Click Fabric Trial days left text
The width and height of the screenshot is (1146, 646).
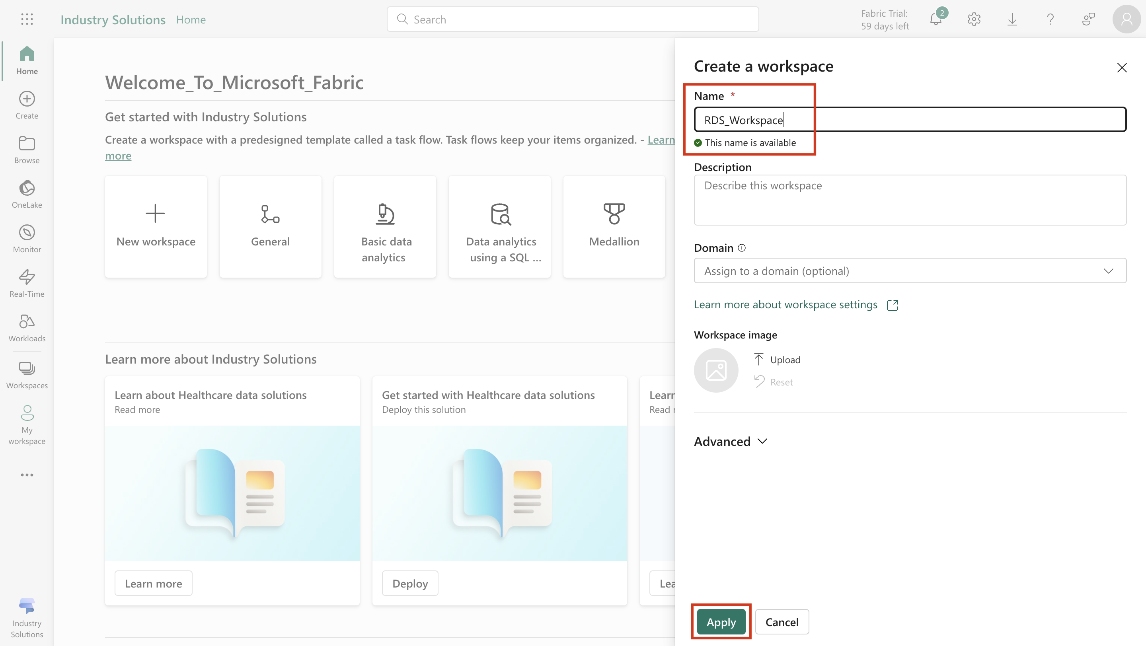coord(885,19)
